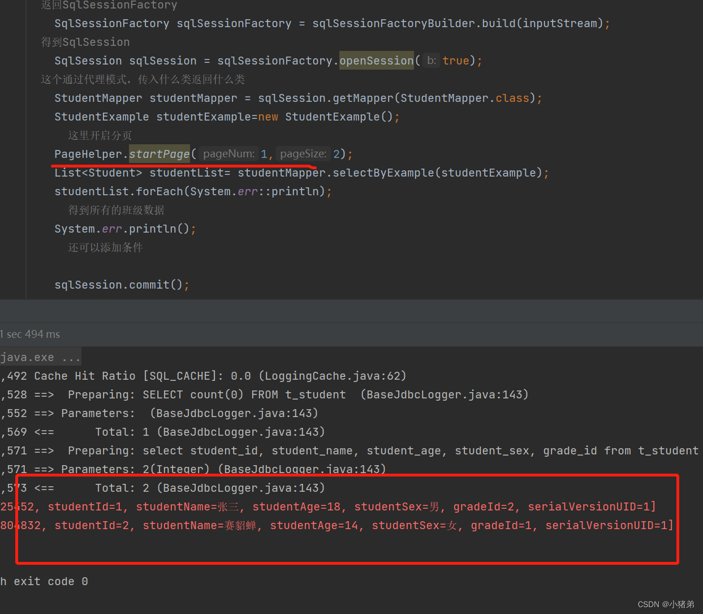Screen dimensions: 703x614
Task: Click the '还可以添加条件' comment
Action: [x=106, y=247]
